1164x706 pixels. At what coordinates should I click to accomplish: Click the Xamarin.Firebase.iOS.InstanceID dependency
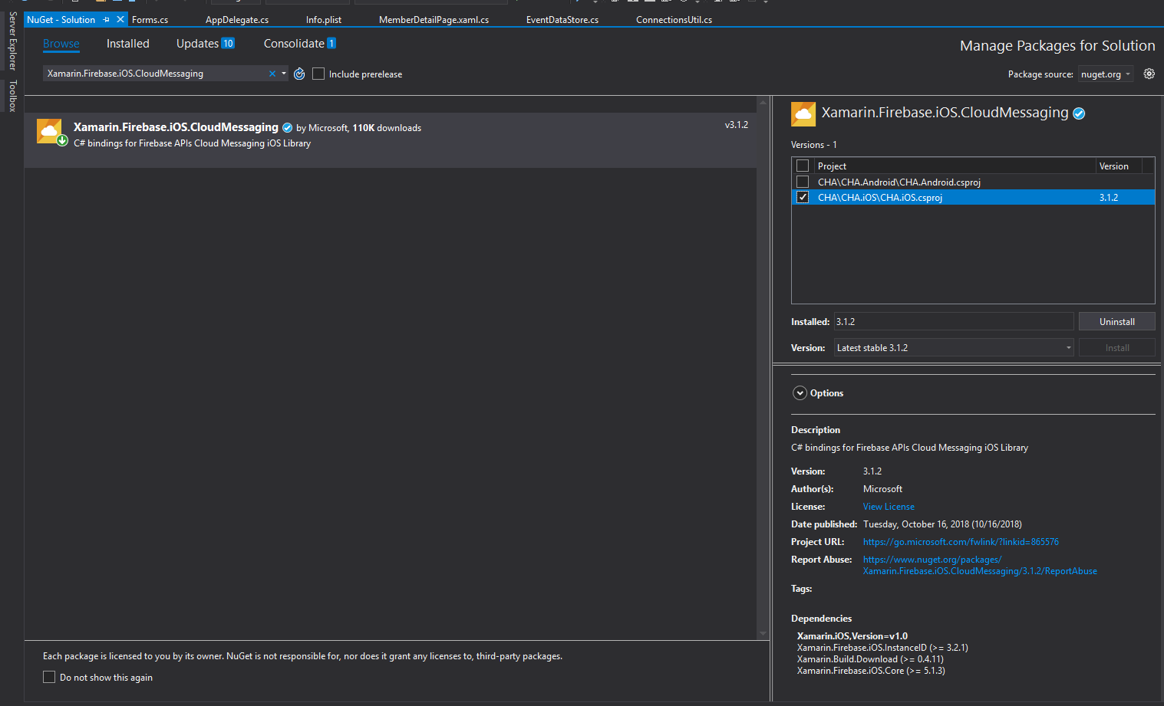point(882,648)
